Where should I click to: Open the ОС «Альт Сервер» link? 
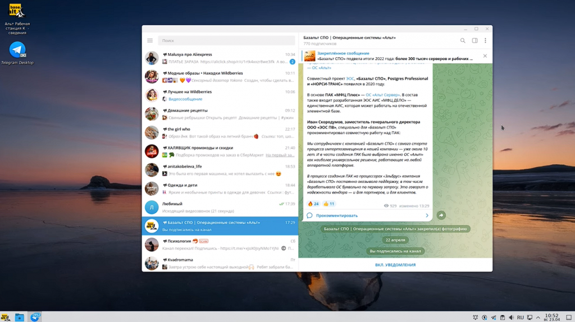(382, 94)
